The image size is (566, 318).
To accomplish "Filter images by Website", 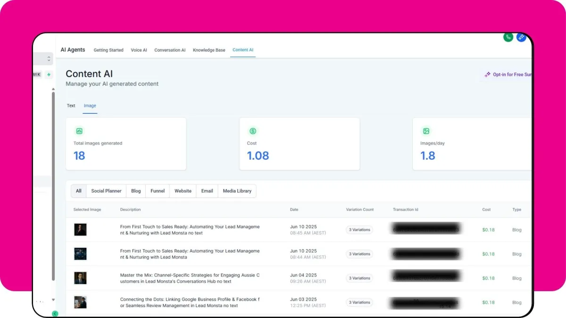I will coord(183,191).
